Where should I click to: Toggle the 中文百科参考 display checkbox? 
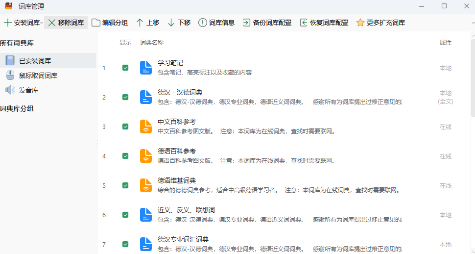point(125,127)
